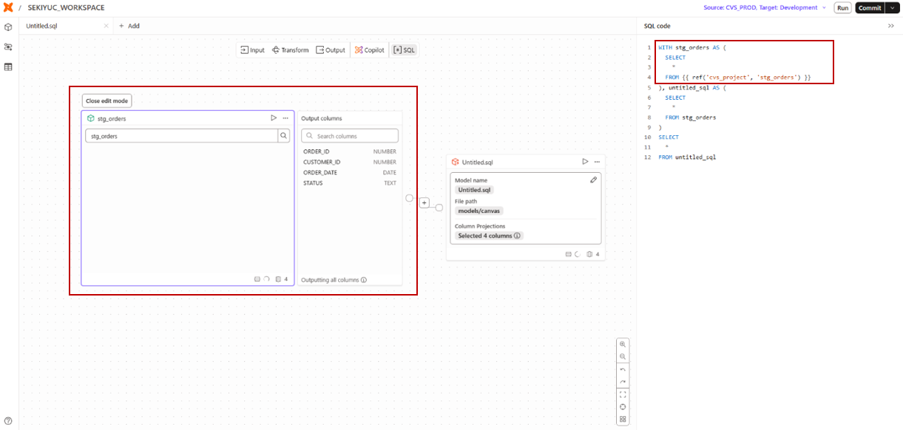Viewport: 903px width, 430px height.
Task: Select the CUSTOMER_ID column row
Action: pos(350,162)
